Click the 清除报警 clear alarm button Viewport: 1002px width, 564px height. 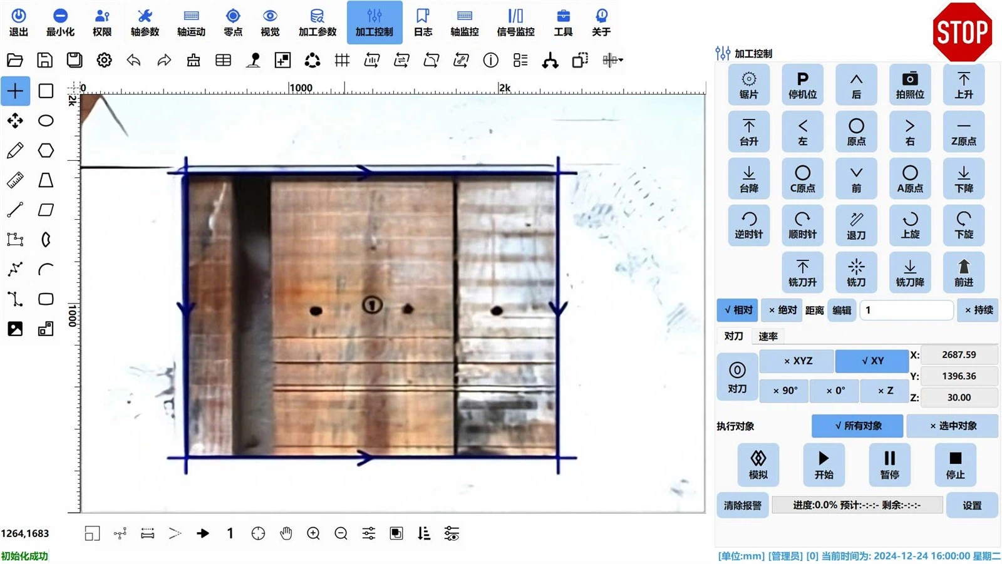click(742, 505)
